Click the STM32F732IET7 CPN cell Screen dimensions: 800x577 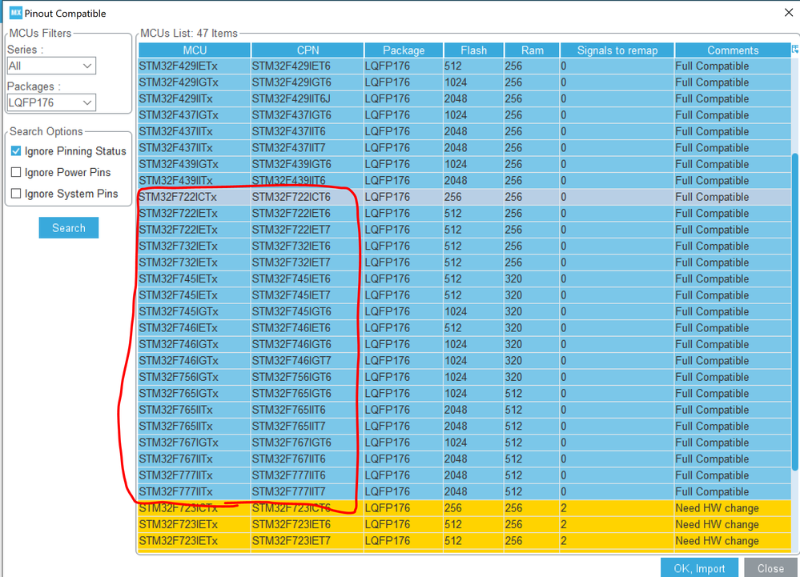308,262
